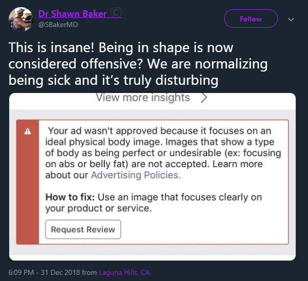
Task: Click the Dr Shawn Baker name link
Action: [73, 14]
